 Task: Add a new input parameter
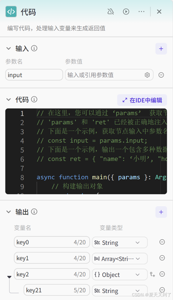click(161, 48)
